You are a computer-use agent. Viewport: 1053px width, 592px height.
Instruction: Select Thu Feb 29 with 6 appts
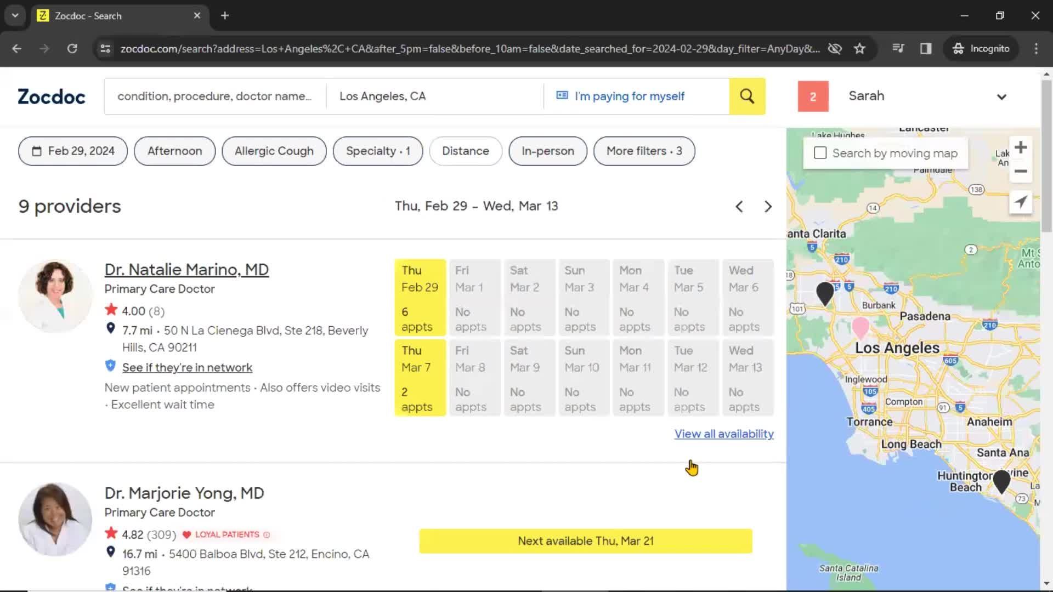point(420,298)
